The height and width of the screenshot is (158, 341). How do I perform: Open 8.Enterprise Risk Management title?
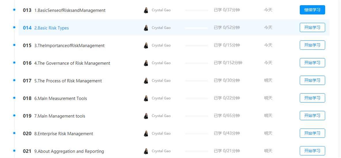point(64,133)
